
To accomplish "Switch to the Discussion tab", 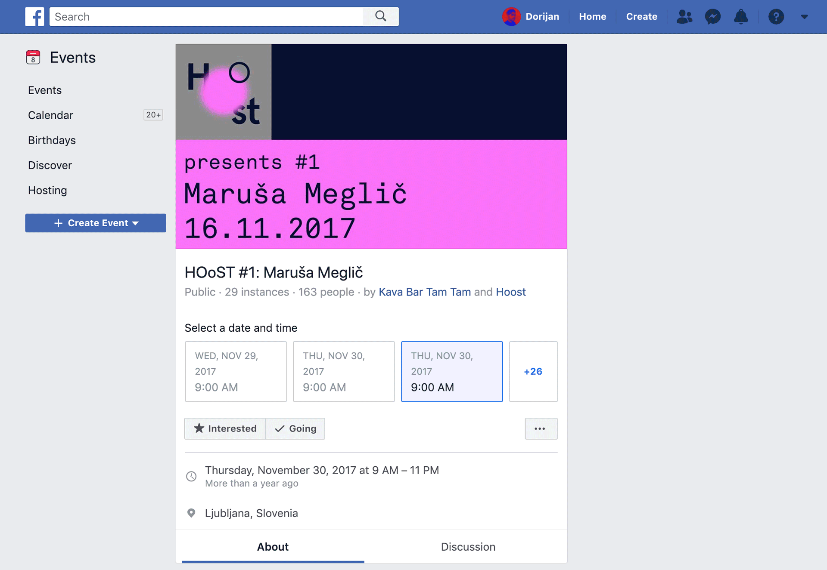I will tap(468, 546).
